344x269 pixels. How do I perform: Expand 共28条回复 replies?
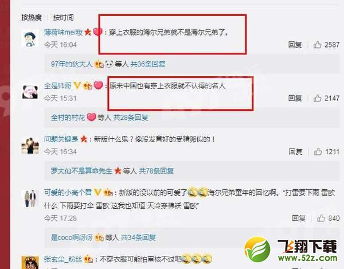pos(131,118)
